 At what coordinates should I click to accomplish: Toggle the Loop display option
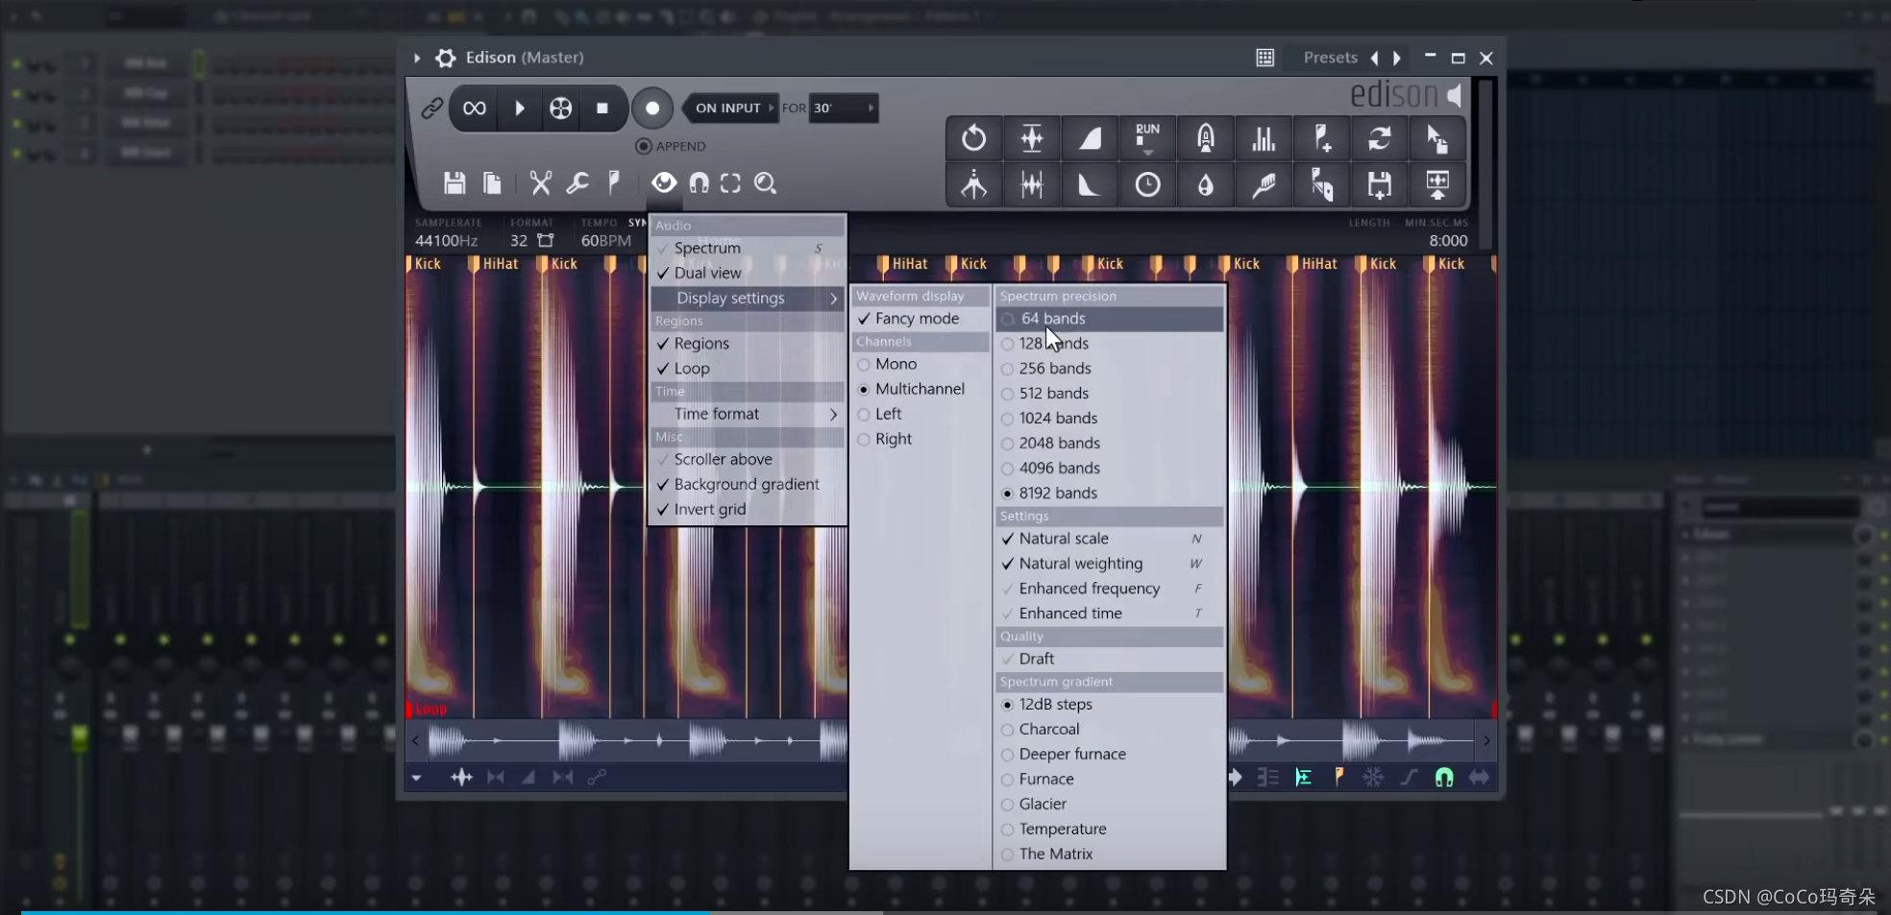[748, 368]
